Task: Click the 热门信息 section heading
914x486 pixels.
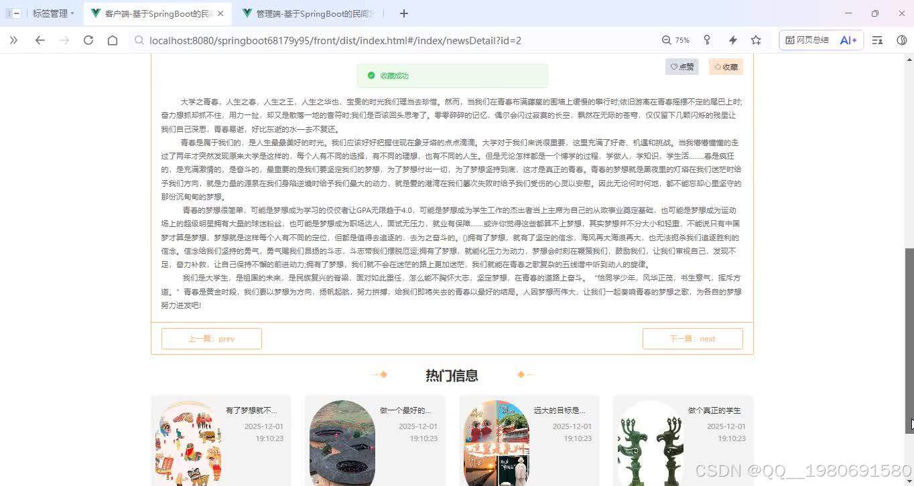Action: click(452, 375)
